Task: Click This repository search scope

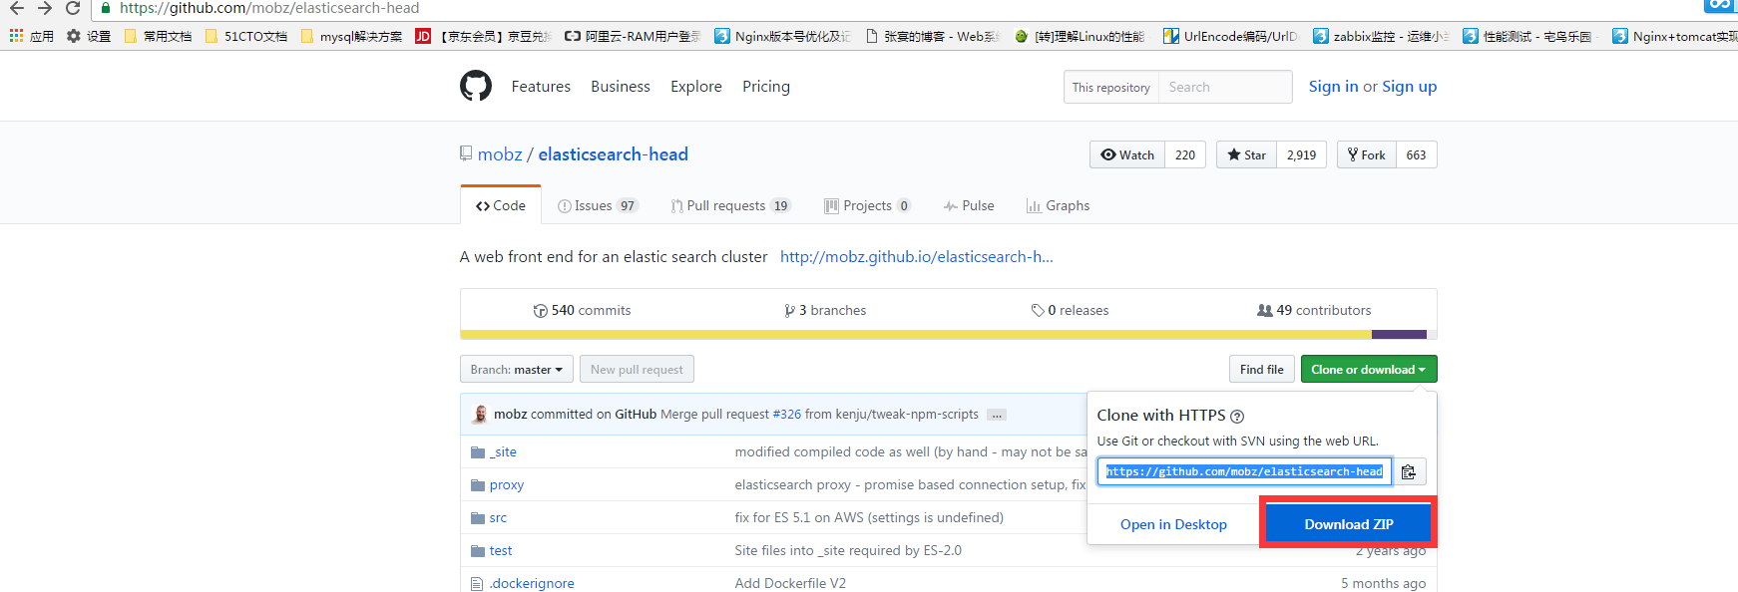Action: [x=1110, y=87]
